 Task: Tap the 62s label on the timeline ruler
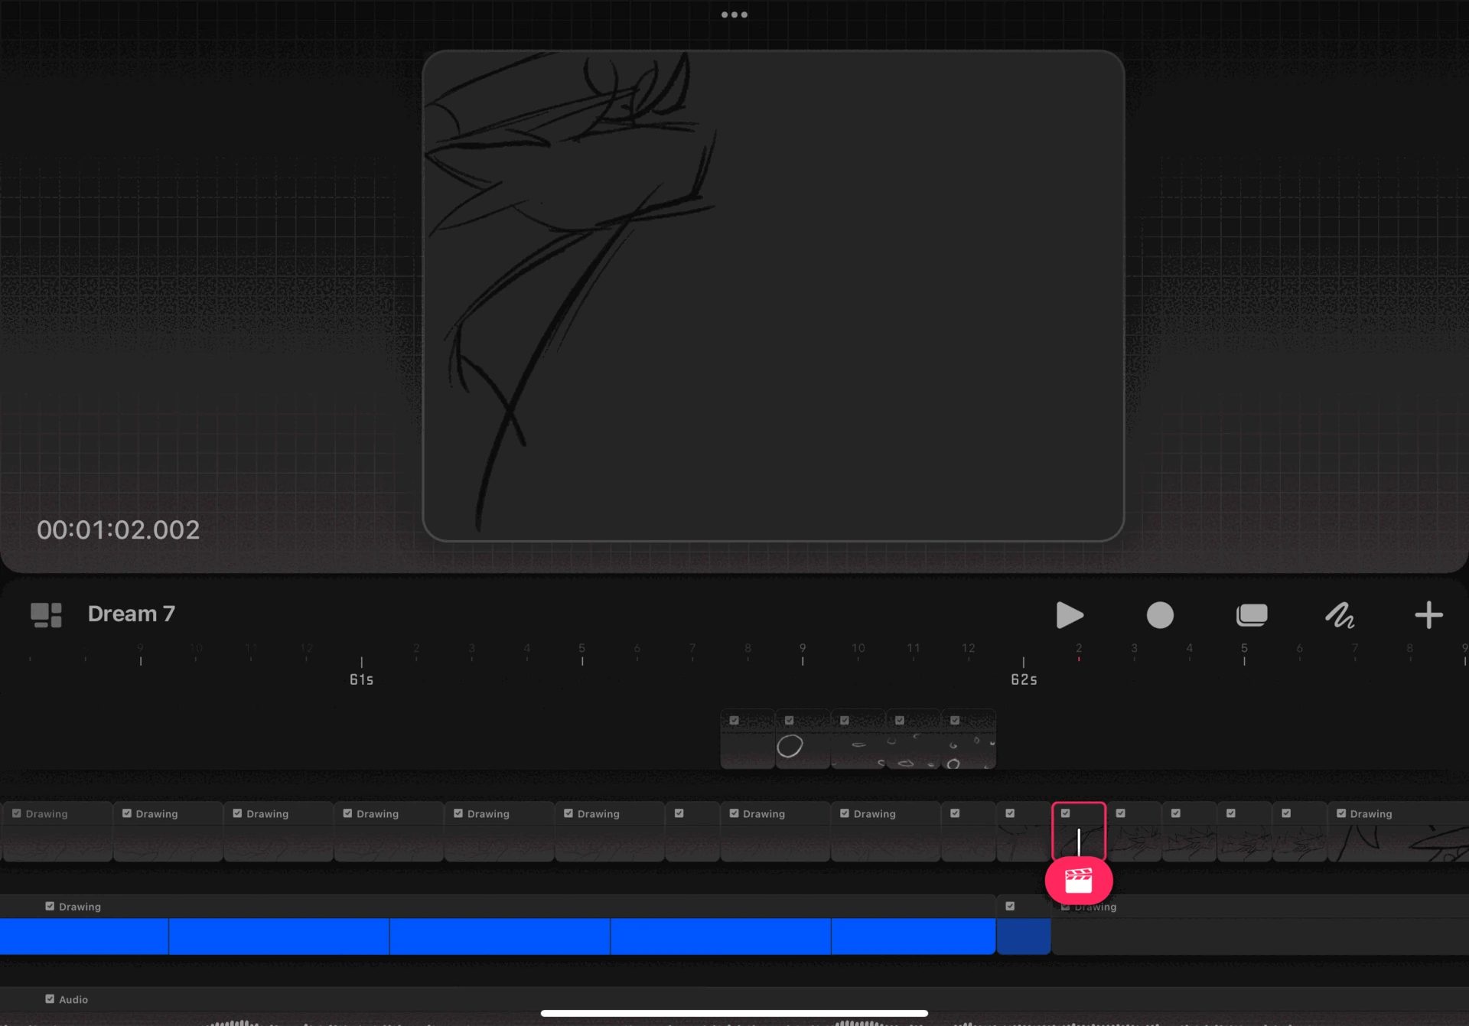(x=1023, y=679)
